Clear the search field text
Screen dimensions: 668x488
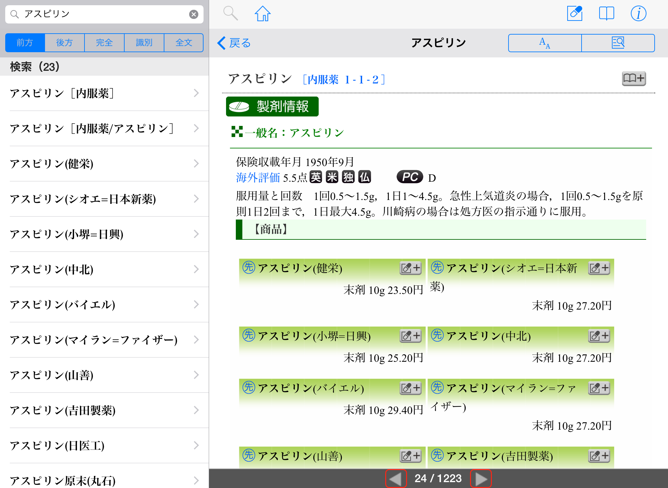pyautogui.click(x=194, y=14)
